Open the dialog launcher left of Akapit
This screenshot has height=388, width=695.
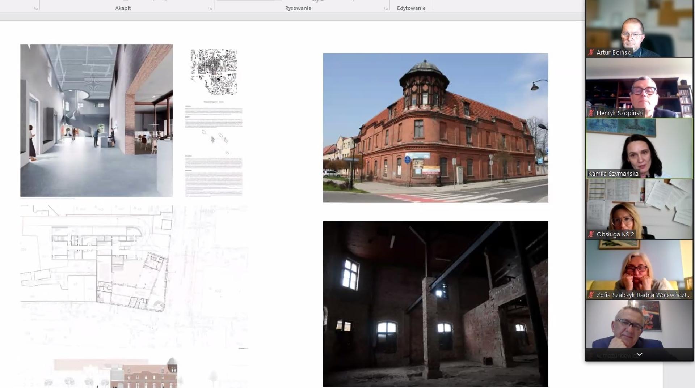(x=36, y=8)
